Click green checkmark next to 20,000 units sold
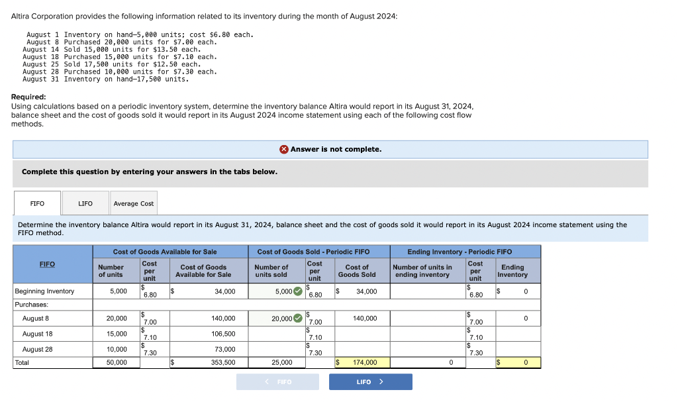 (298, 319)
